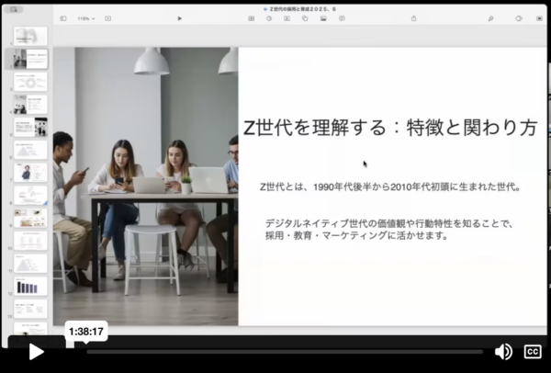
Task: Play the video using the play button
Action: (36, 351)
